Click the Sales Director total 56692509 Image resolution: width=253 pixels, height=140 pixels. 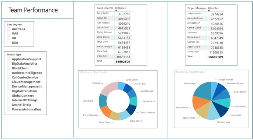point(123,62)
